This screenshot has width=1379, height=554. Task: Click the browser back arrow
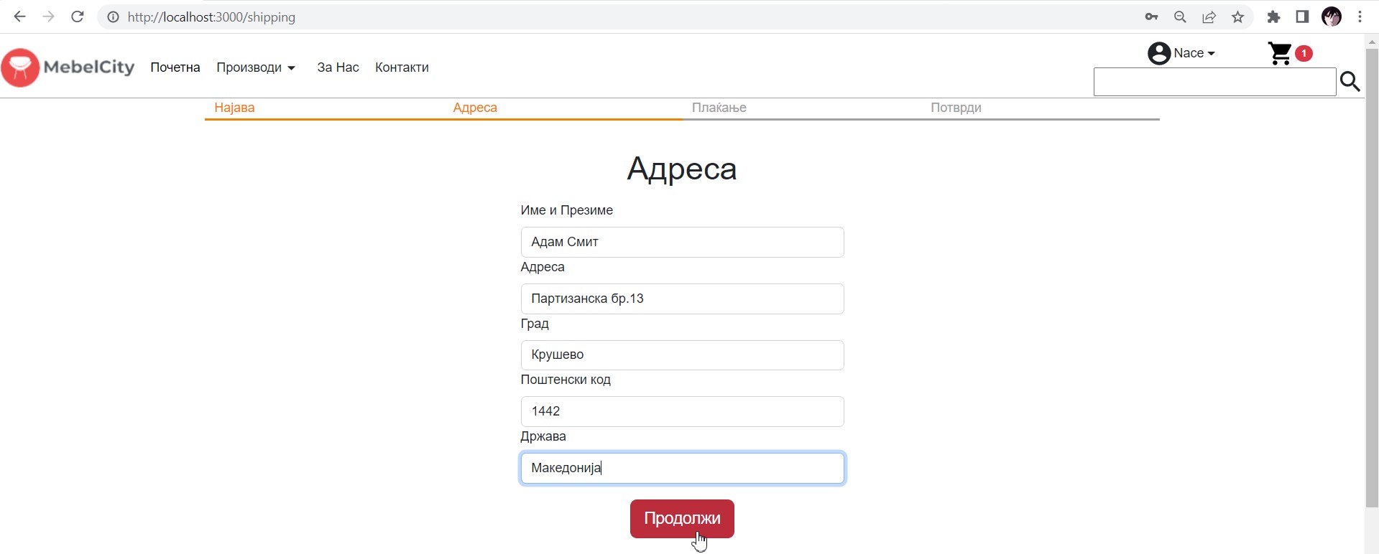(19, 17)
